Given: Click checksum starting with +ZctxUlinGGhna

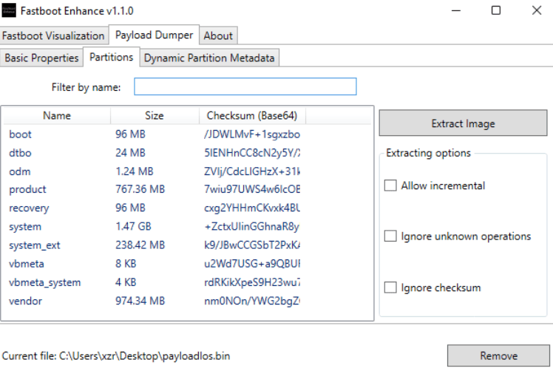Looking at the screenshot, I should coord(252,226).
